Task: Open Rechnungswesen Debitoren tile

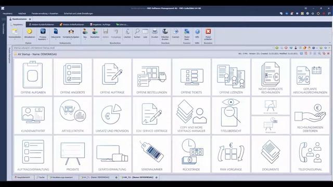Action: coord(310,116)
